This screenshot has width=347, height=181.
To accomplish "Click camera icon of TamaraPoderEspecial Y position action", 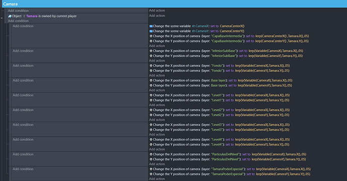I will tap(151, 174).
